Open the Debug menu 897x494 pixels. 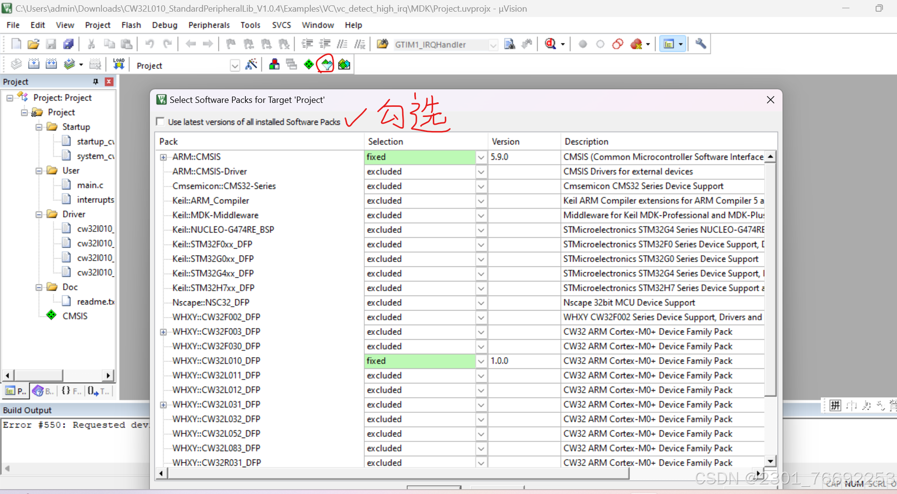click(x=164, y=25)
